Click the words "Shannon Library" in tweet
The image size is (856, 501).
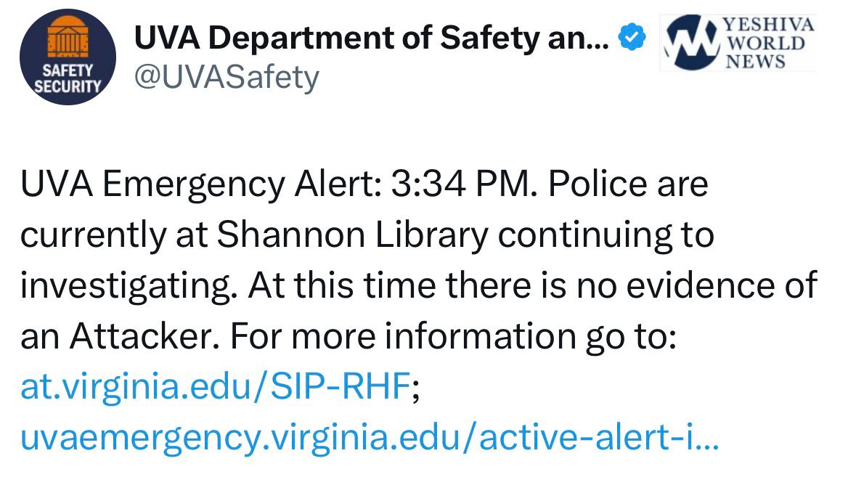(352, 236)
